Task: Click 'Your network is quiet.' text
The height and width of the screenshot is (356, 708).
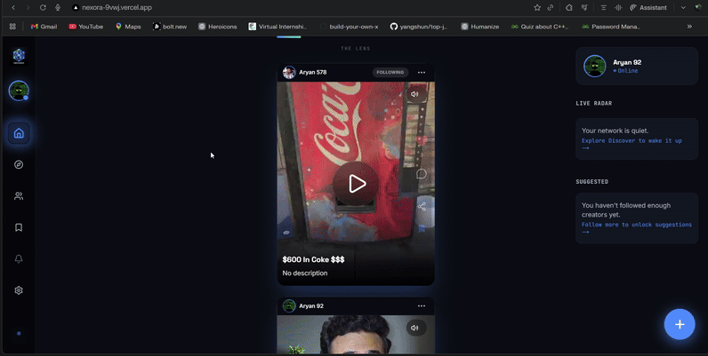Action: pyautogui.click(x=615, y=131)
